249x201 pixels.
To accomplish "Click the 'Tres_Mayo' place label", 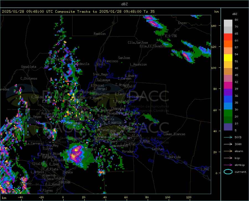I will tap(100, 74).
